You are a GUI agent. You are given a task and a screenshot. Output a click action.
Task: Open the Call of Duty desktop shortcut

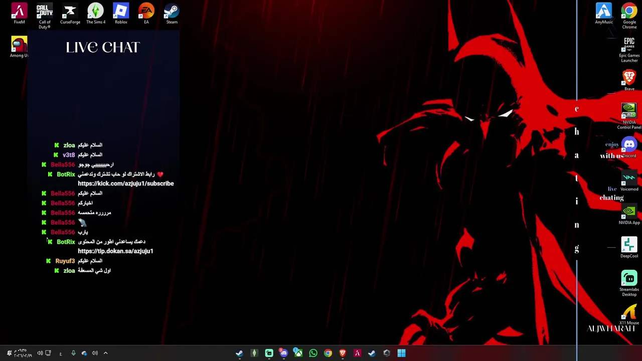(45, 16)
